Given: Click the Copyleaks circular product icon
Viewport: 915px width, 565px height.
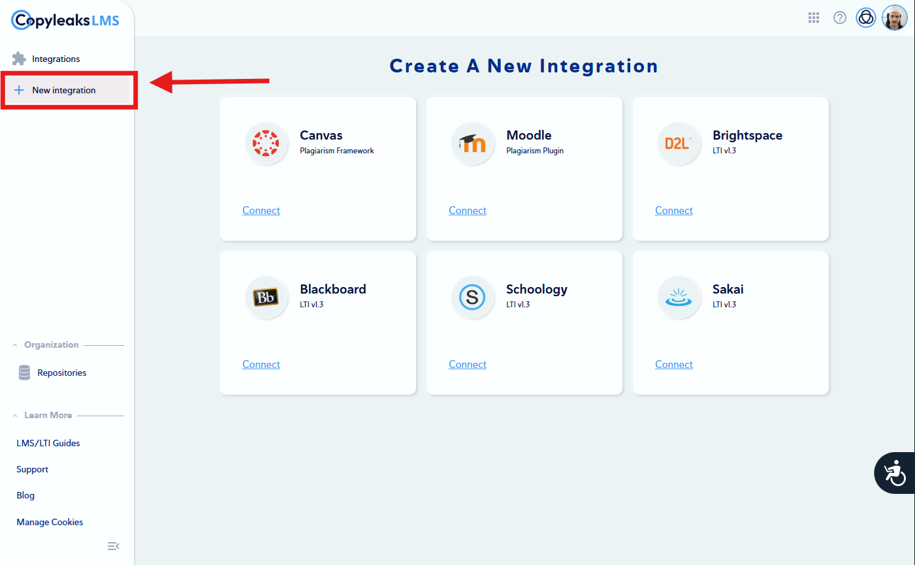Looking at the screenshot, I should coord(866,18).
